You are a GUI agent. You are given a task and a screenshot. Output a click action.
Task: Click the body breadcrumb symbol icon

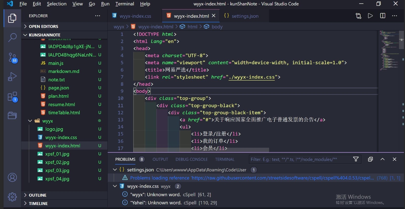coord(206,26)
